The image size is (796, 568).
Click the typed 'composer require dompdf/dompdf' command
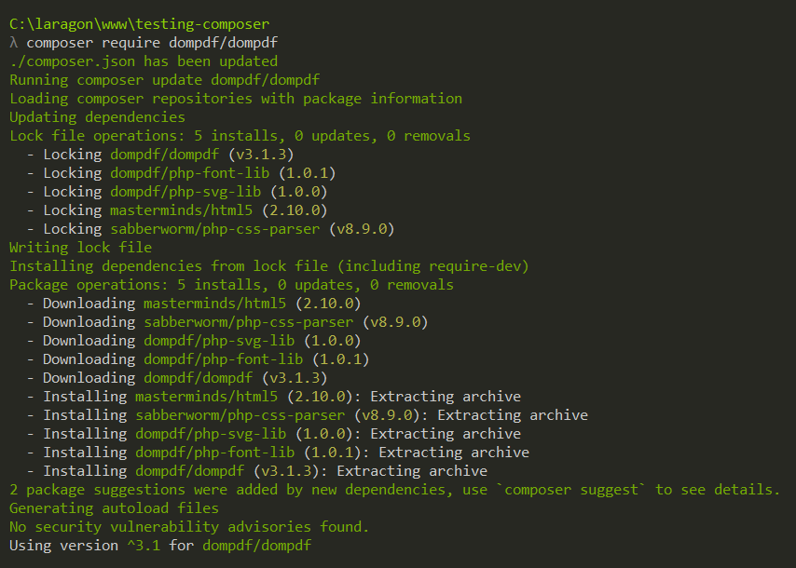point(152,43)
